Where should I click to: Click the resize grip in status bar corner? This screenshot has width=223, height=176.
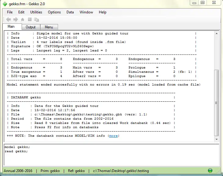(218, 171)
